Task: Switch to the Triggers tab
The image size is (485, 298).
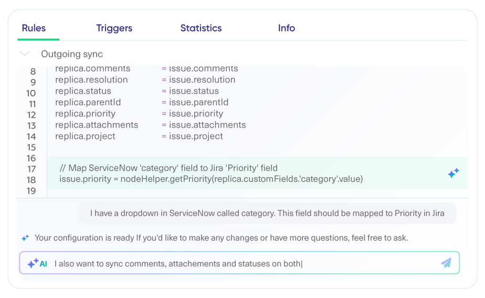Action: pyautogui.click(x=114, y=28)
